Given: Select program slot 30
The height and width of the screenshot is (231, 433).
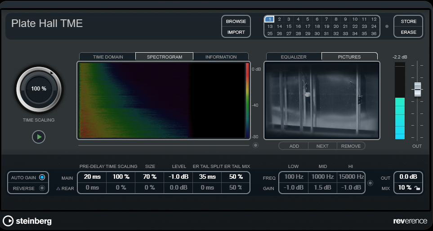Looking at the screenshot, I should 317,33.
